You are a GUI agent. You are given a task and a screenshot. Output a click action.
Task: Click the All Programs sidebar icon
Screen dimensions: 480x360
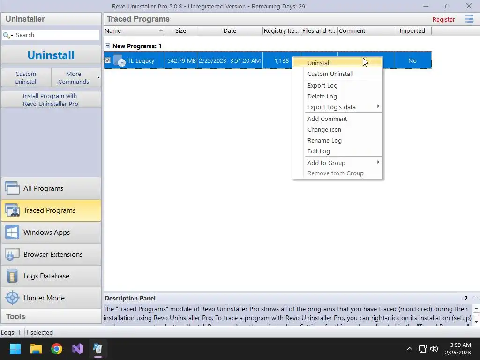[12, 188]
